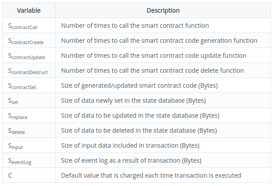The height and width of the screenshot is (186, 274).
Task: Click the code update function description
Action: (154, 56)
